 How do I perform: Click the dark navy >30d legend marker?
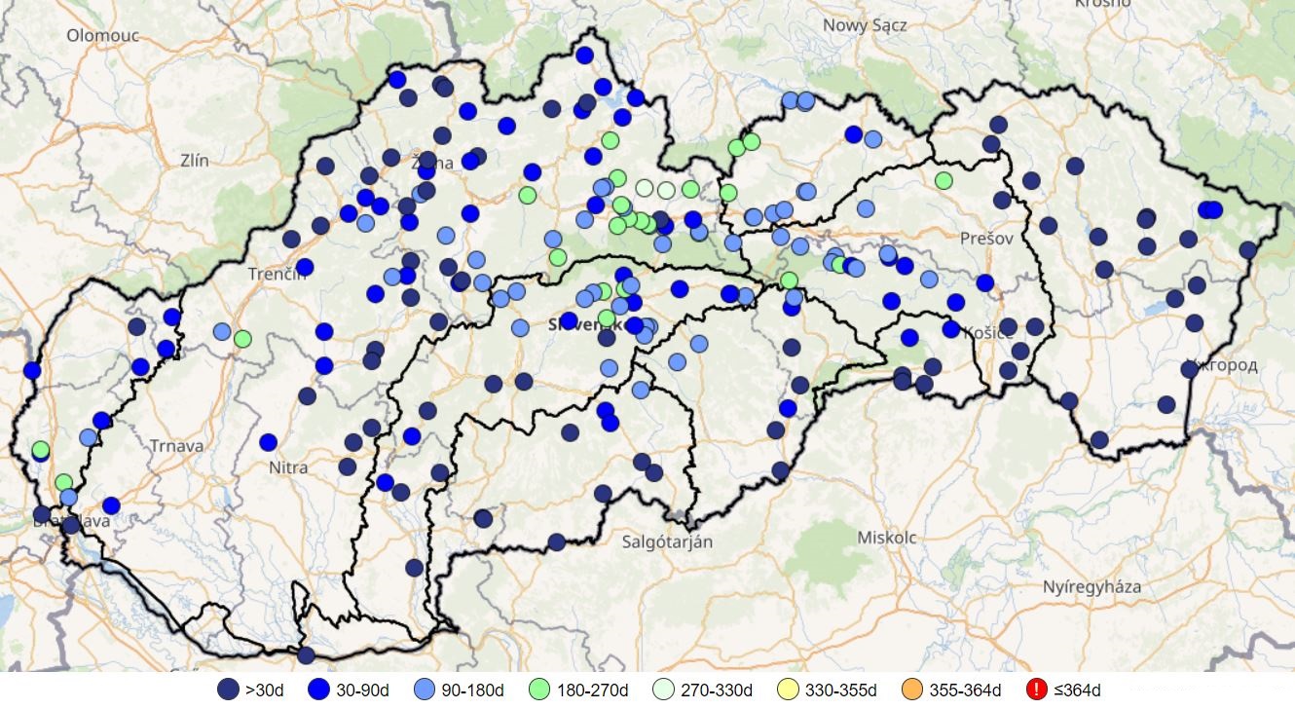pyautogui.click(x=228, y=690)
